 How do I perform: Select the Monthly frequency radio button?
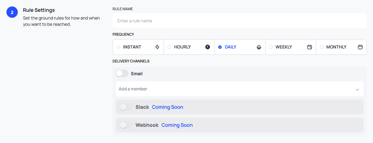click(321, 47)
